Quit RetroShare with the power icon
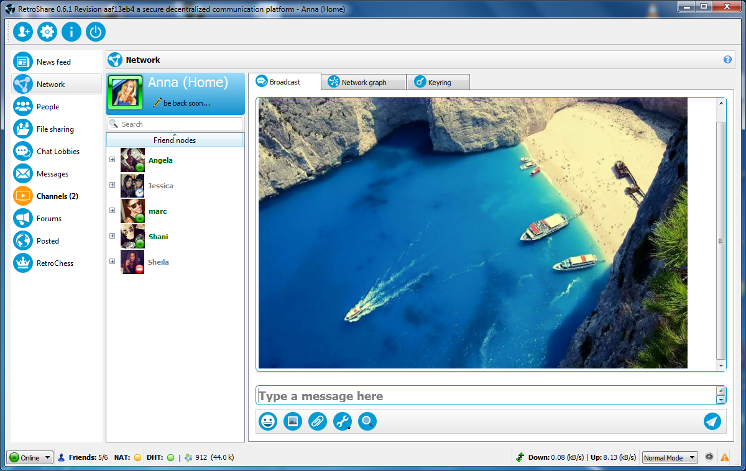Screen dimensions: 746x471 [x=95, y=31]
